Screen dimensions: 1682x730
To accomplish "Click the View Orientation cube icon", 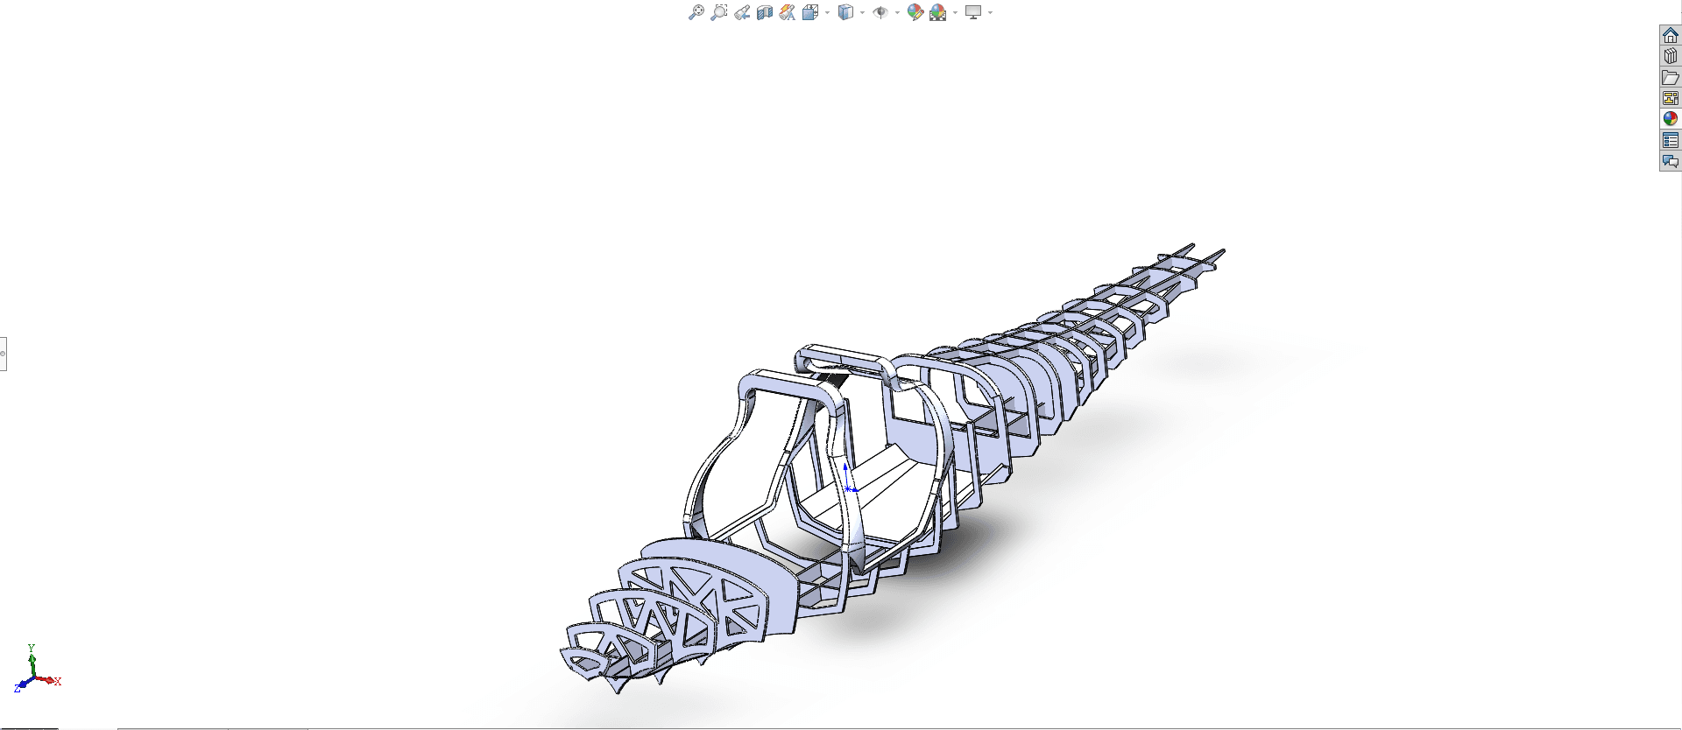I will 809,12.
